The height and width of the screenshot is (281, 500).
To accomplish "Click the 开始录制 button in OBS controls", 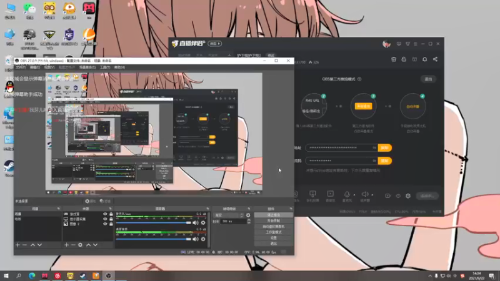I will click(x=274, y=221).
